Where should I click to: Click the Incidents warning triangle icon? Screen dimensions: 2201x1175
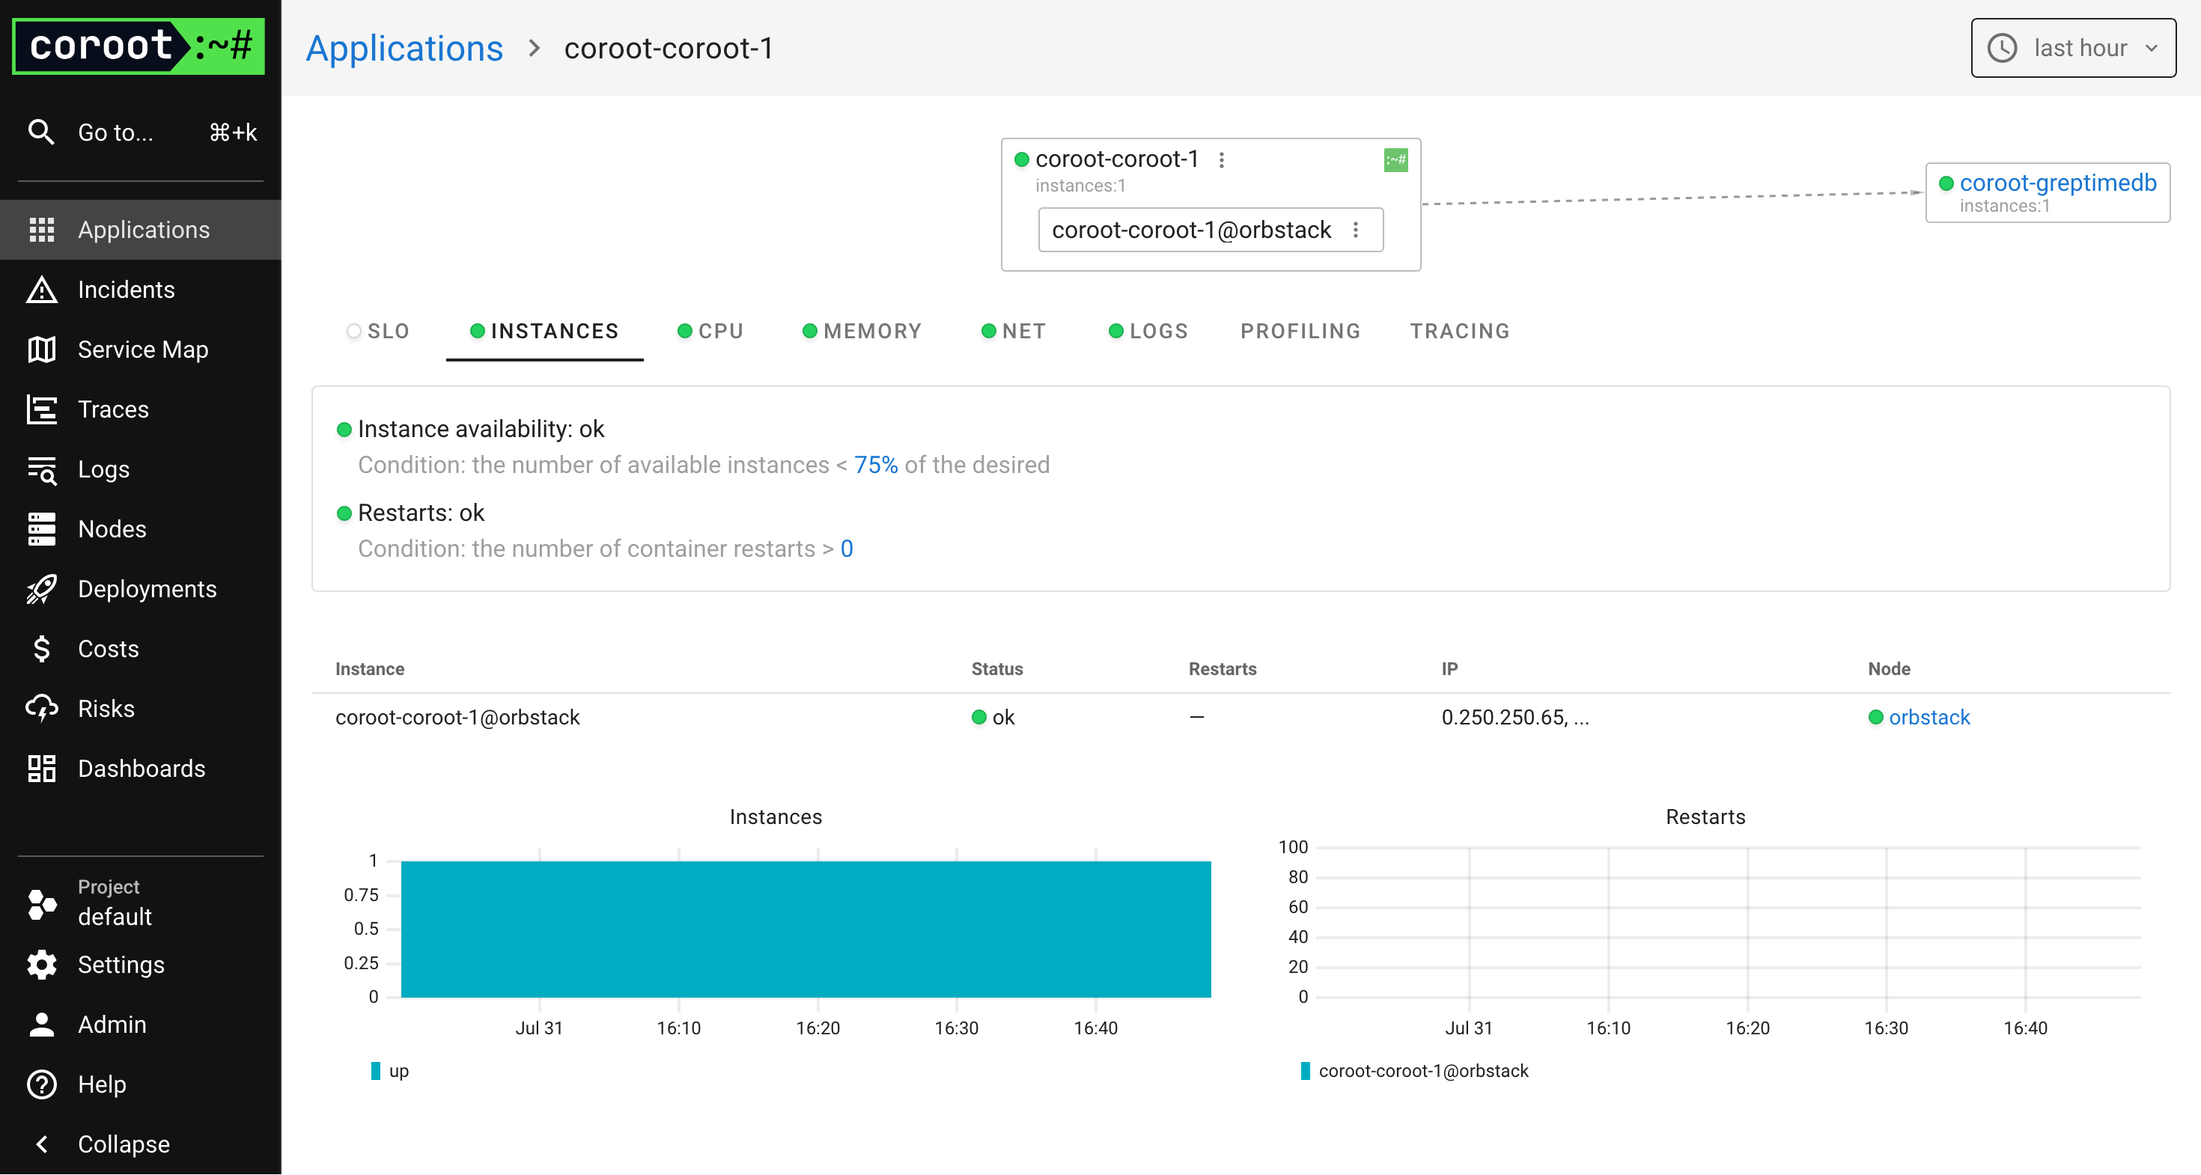[x=41, y=290]
